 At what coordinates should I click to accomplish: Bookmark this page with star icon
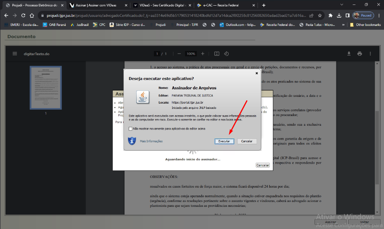(x=320, y=15)
